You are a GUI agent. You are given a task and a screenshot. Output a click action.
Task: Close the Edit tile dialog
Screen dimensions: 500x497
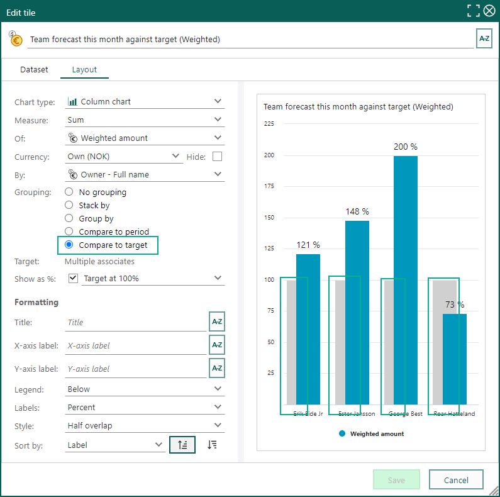click(x=489, y=11)
